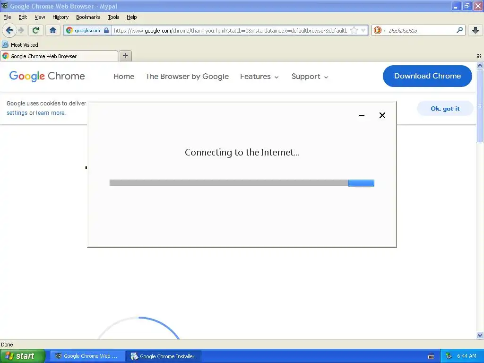The height and width of the screenshot is (363, 484).
Task: Click the installer progress bar
Action: (x=242, y=183)
